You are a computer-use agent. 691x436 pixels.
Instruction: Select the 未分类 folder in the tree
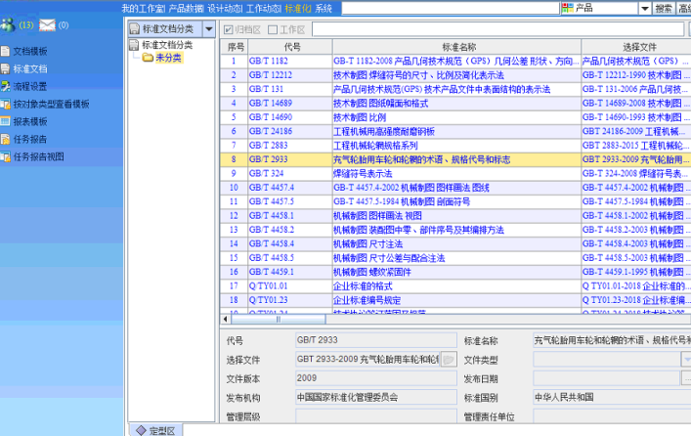(x=168, y=58)
